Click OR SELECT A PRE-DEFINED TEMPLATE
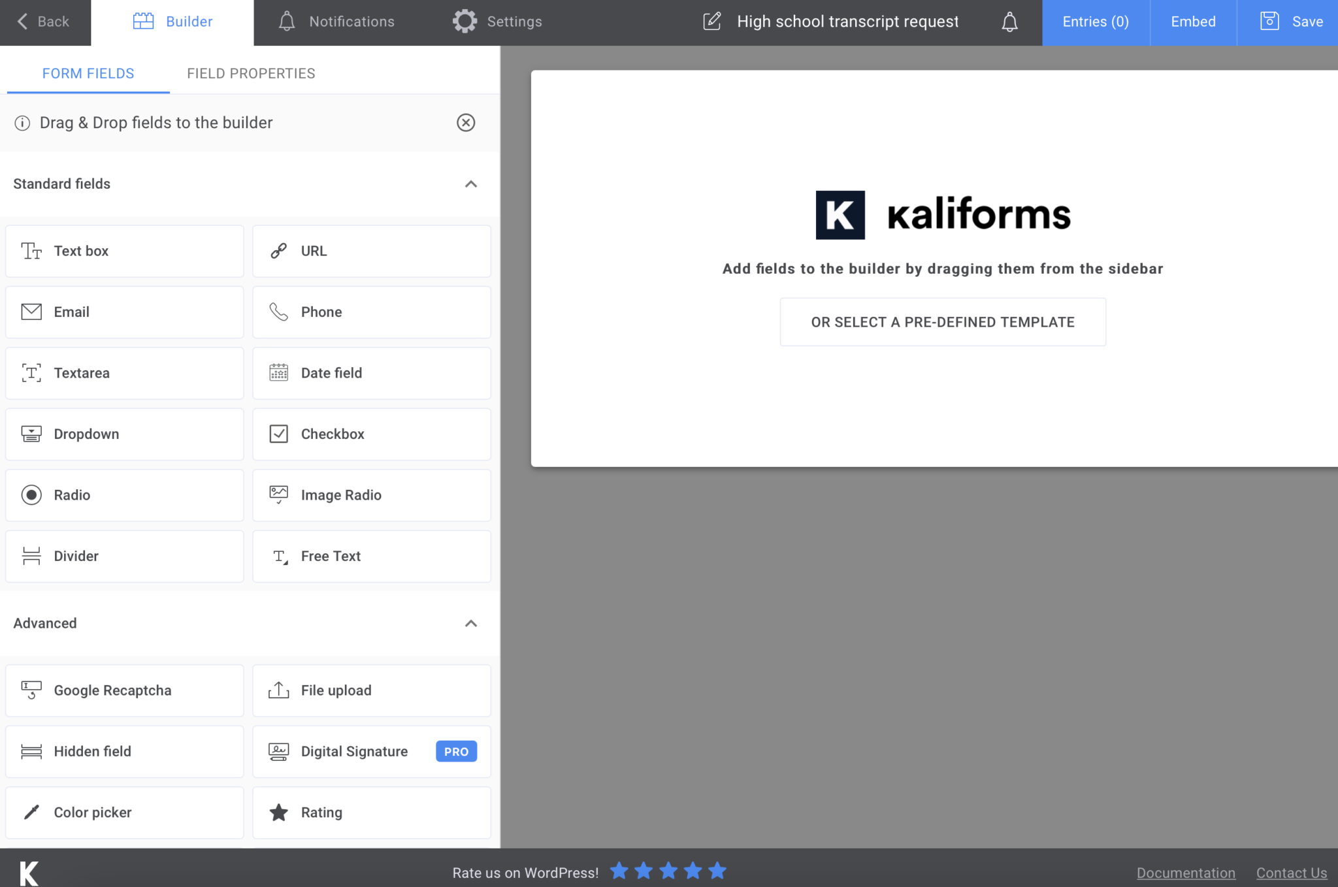Screen dimensions: 1338x887 pos(942,321)
